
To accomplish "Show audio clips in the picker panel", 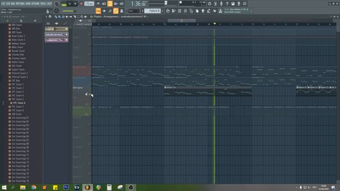I will coord(57,23).
